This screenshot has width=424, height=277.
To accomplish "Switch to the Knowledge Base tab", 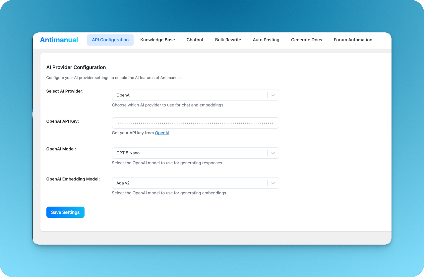I will coord(157,40).
